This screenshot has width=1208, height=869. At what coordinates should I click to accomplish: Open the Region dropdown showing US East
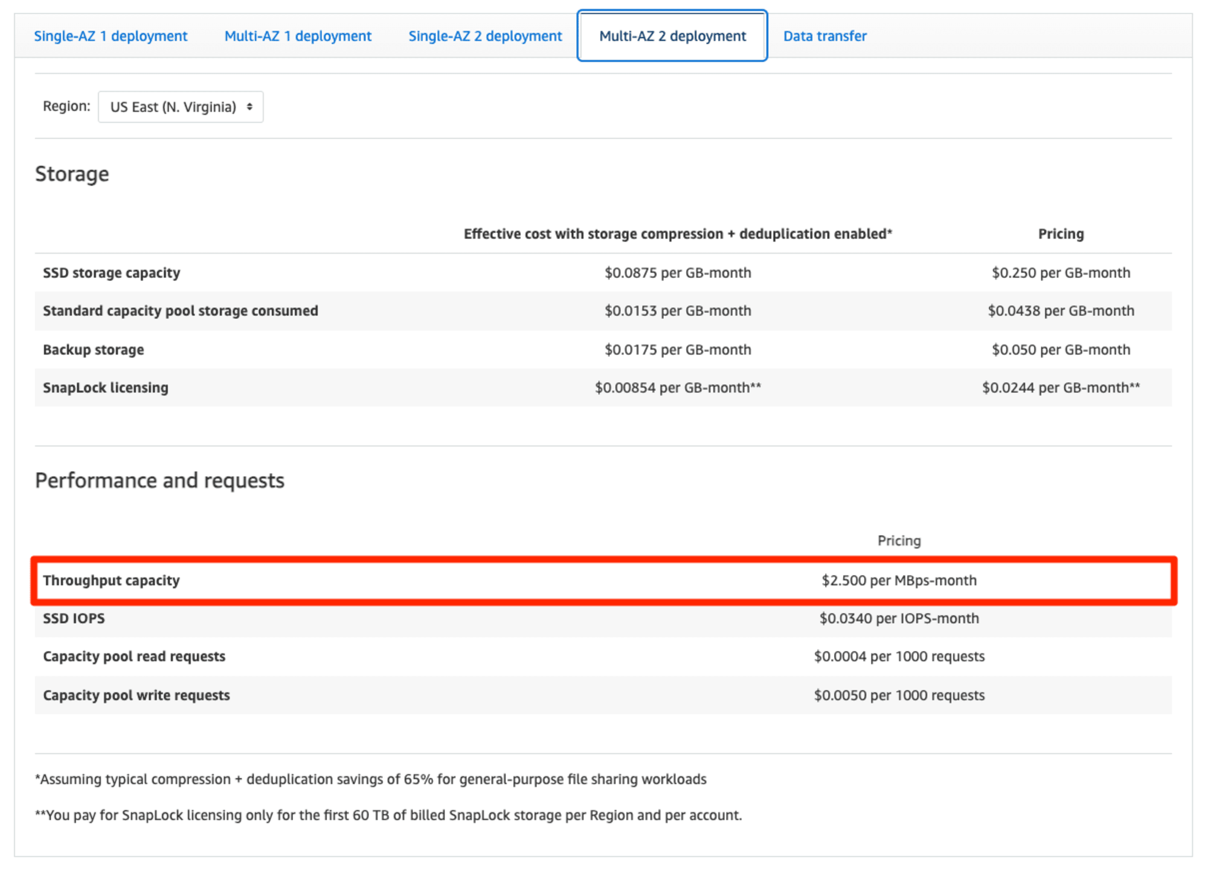click(x=181, y=107)
